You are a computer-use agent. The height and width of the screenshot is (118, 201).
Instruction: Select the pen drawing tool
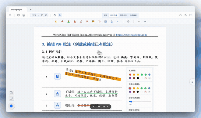pyautogui.click(x=81, y=21)
